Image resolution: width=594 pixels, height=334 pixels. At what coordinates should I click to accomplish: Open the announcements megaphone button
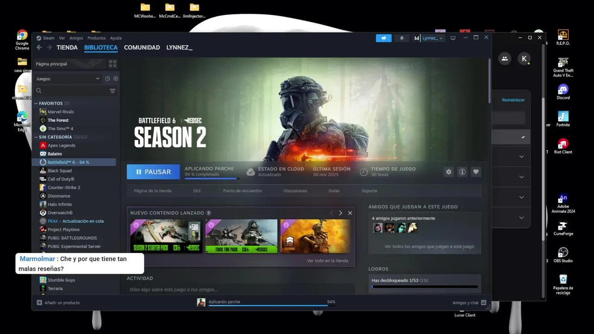384,38
